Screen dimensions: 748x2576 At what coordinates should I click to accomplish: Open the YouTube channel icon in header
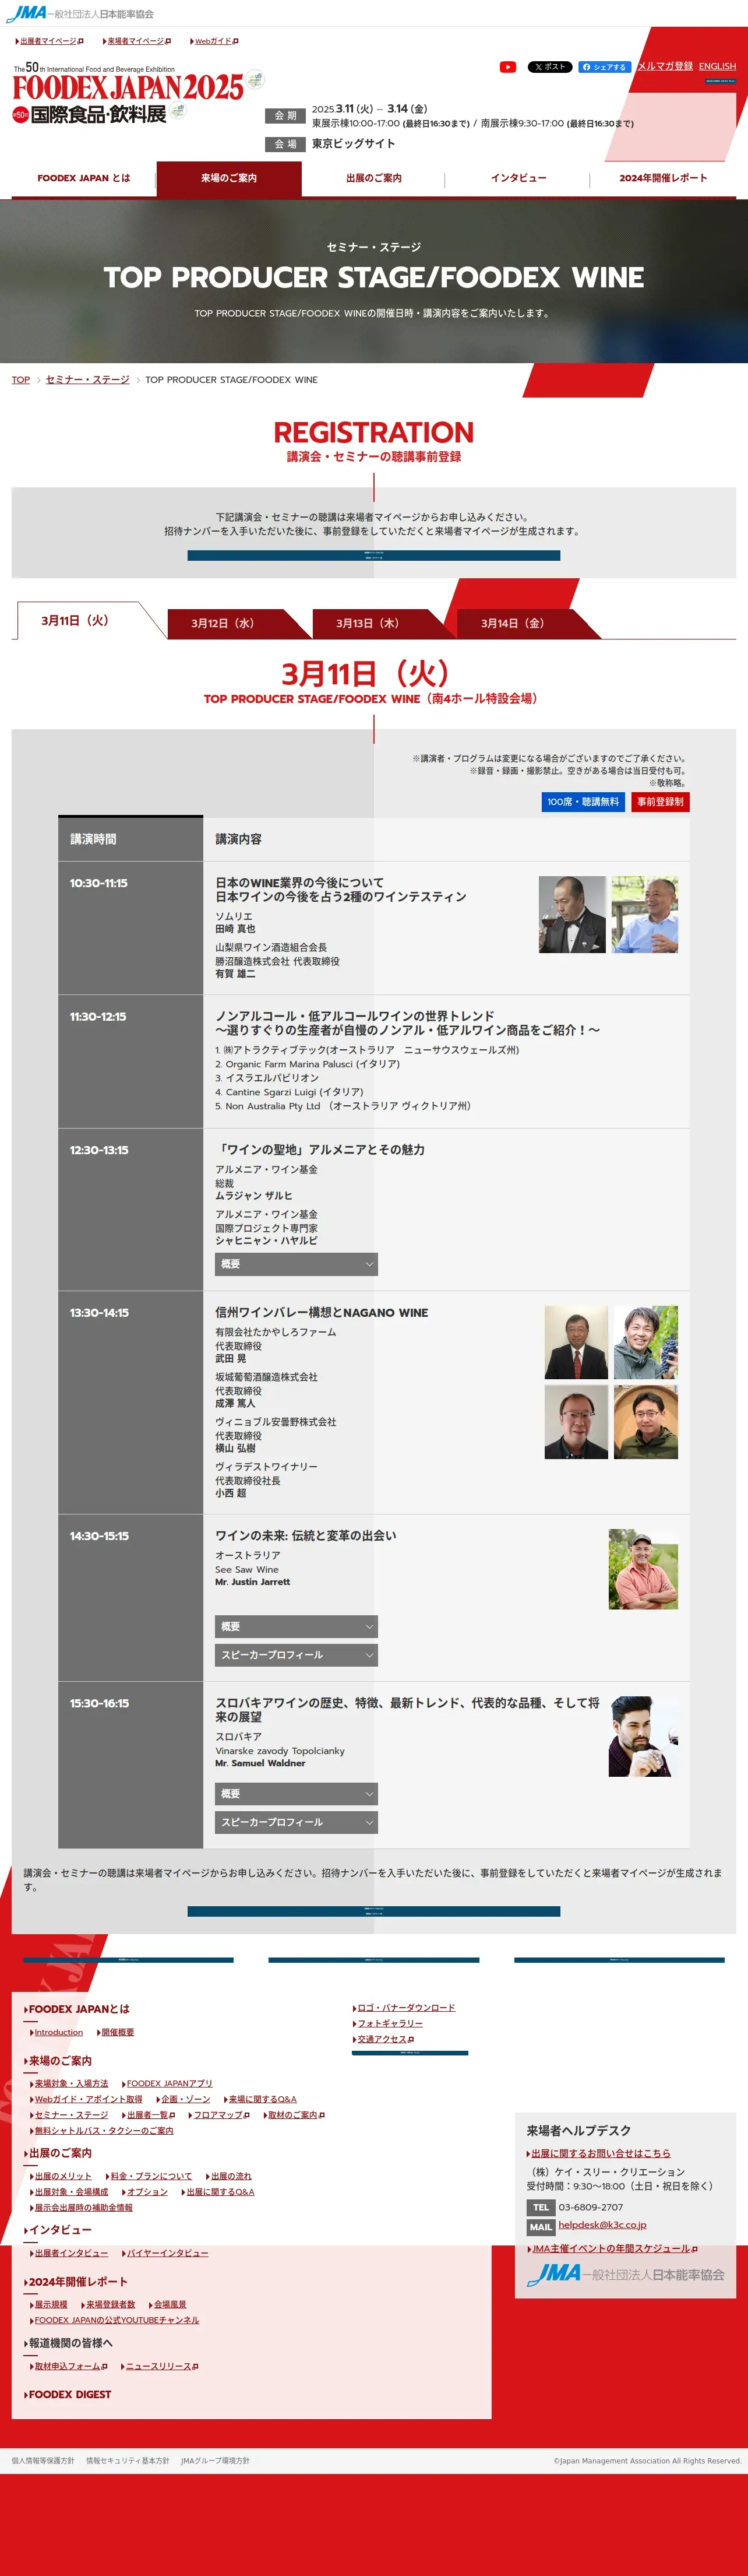(x=508, y=67)
